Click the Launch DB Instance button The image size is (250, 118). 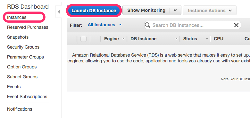(94, 11)
